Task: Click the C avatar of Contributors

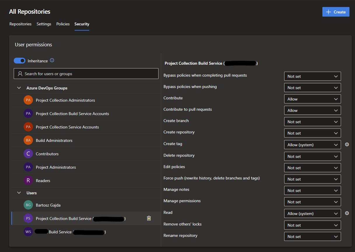Action: click(28, 154)
